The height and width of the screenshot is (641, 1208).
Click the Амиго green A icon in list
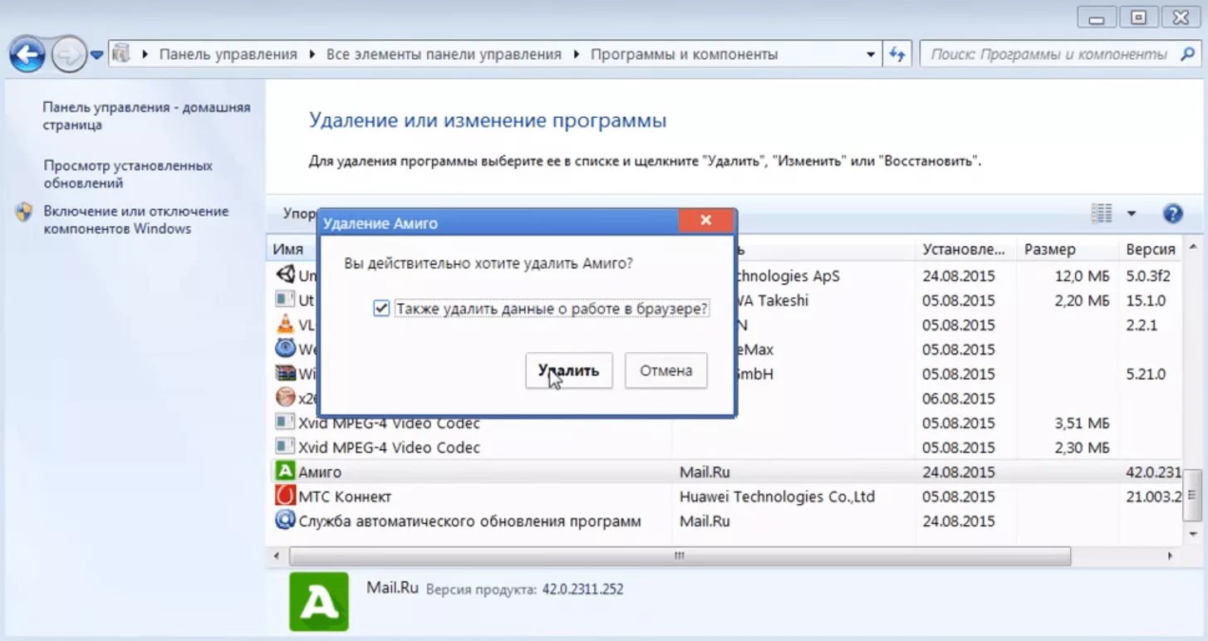pyautogui.click(x=285, y=472)
